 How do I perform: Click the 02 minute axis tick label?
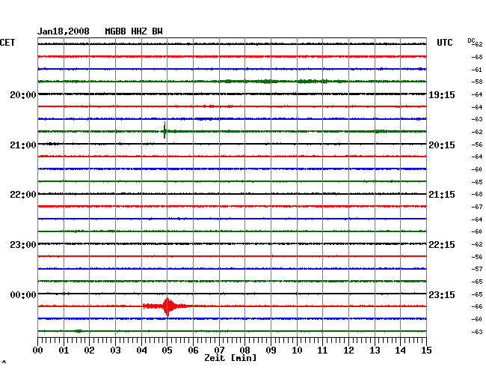point(89,351)
